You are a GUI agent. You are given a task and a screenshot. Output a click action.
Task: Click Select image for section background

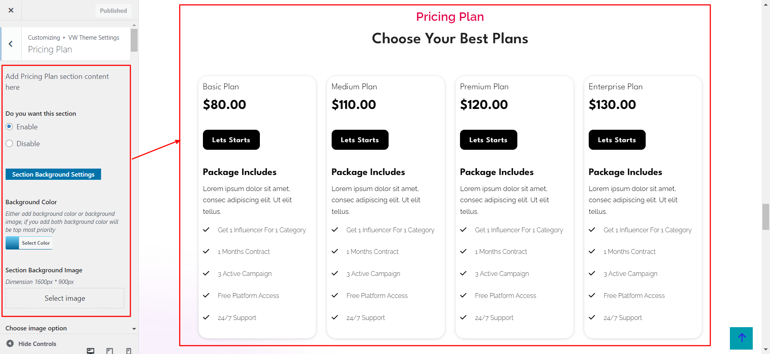(65, 298)
